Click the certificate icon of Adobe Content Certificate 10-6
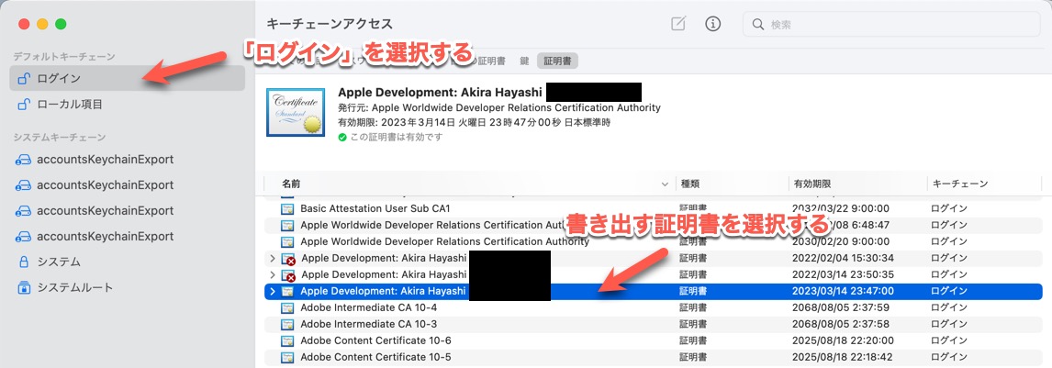The width and height of the screenshot is (1052, 368). [288, 340]
